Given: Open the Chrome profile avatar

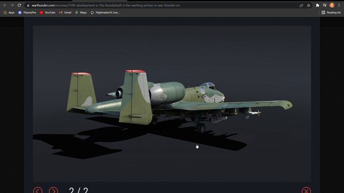Looking at the screenshot, I should tap(332, 5).
